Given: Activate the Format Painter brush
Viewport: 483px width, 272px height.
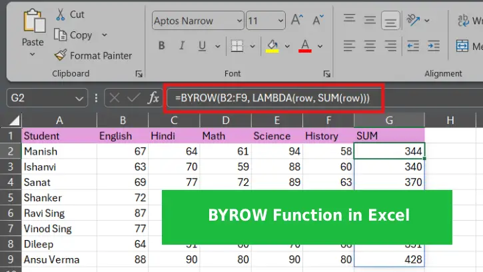Looking at the screenshot, I should (x=61, y=55).
